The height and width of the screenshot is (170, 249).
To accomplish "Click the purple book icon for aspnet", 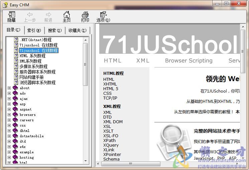I will click(15, 109).
